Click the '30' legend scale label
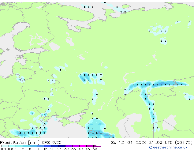Viewport: 194px width, 150px height. pos(66,149)
